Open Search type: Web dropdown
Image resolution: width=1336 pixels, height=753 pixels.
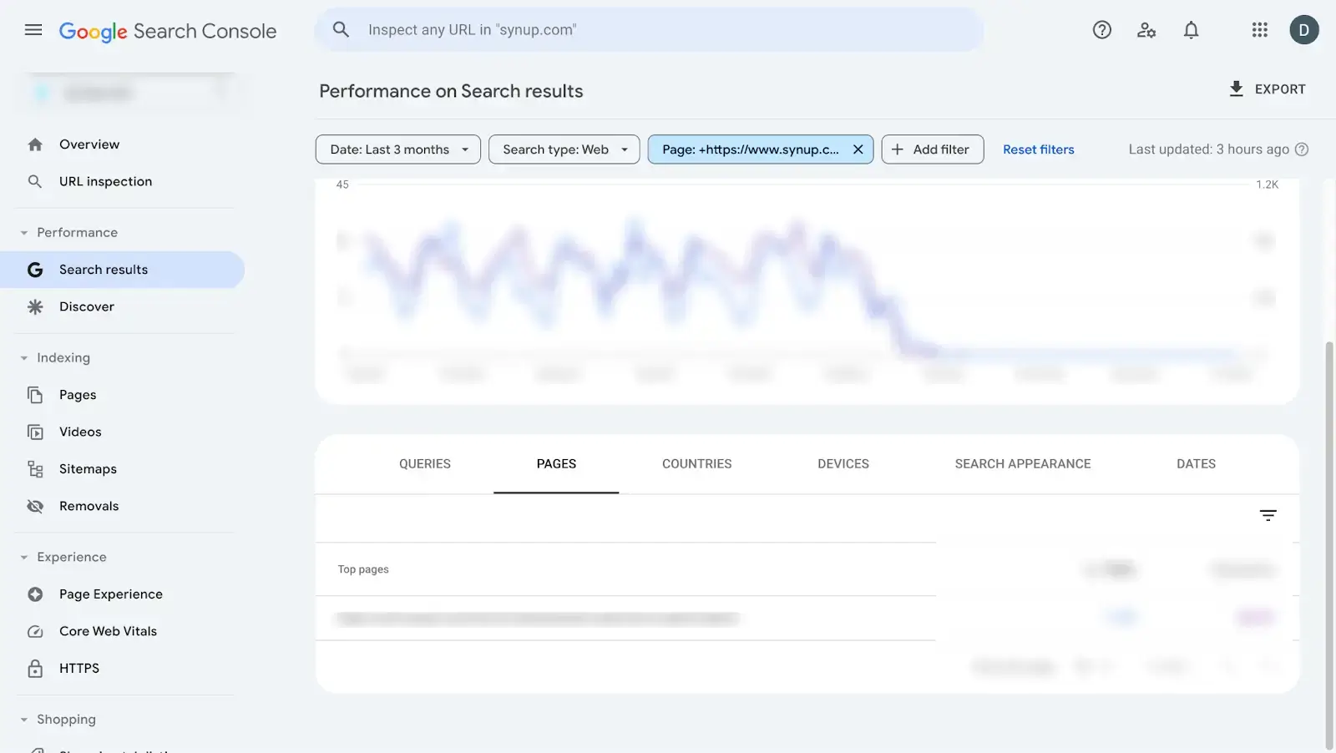pos(564,149)
